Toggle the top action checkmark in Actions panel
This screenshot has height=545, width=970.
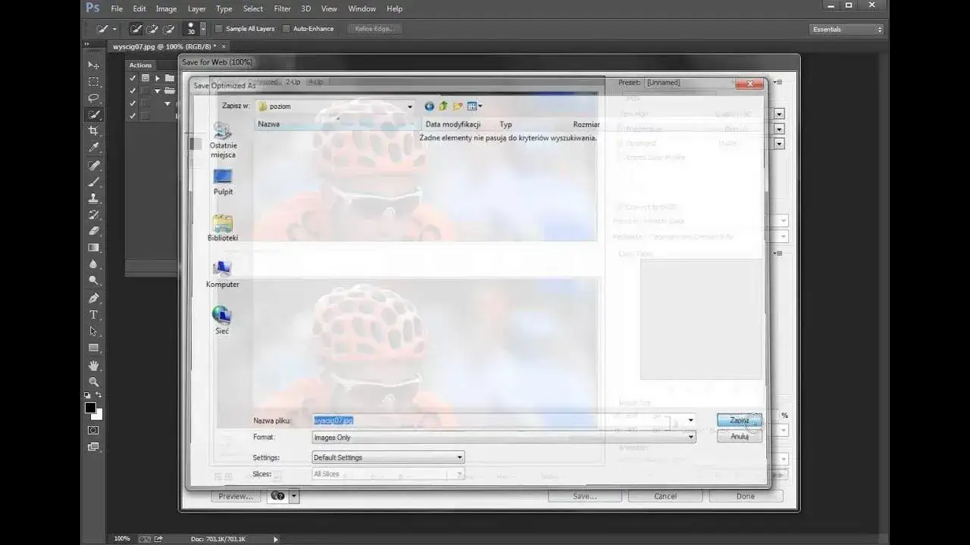point(132,76)
